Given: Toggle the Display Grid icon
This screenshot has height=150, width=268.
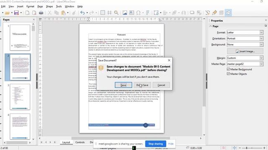Looking at the screenshot, I should [x=103, y=13].
